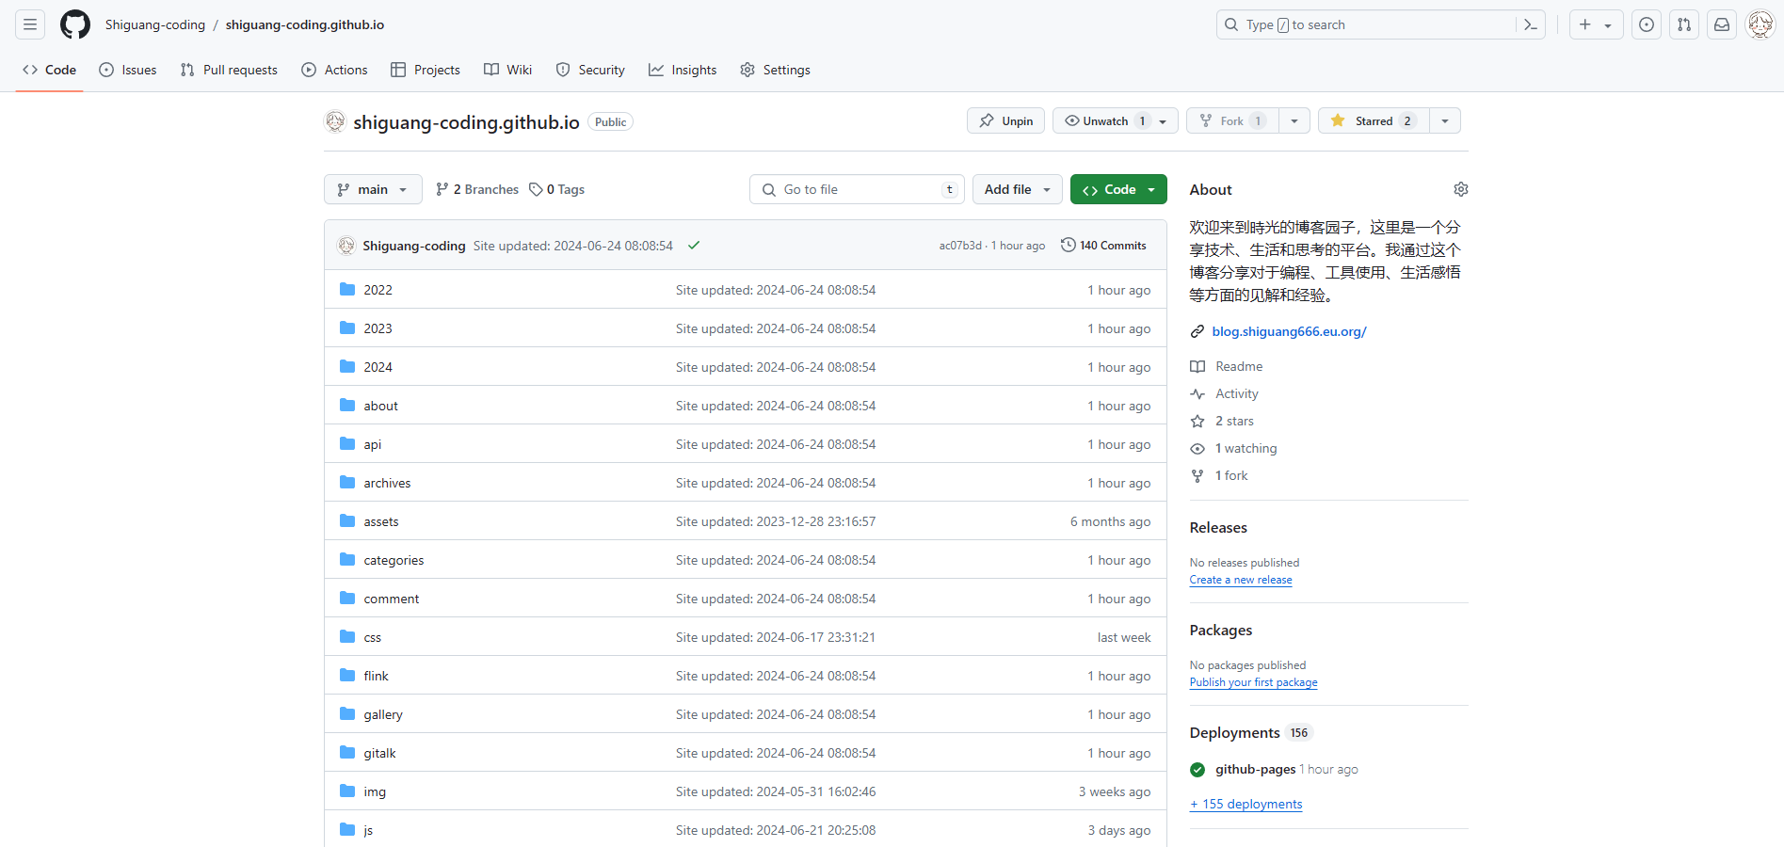This screenshot has width=1784, height=847.
Task: Click the Go to file field
Action: pos(857,189)
